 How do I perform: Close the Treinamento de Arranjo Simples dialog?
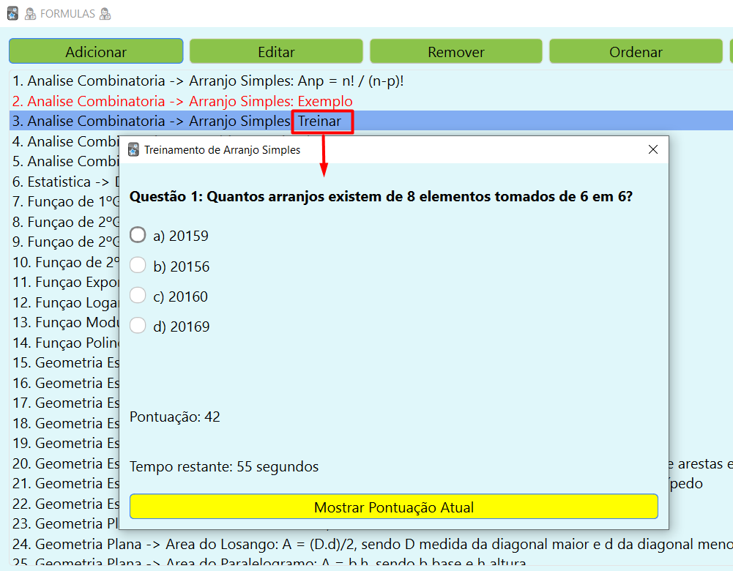pyautogui.click(x=653, y=150)
